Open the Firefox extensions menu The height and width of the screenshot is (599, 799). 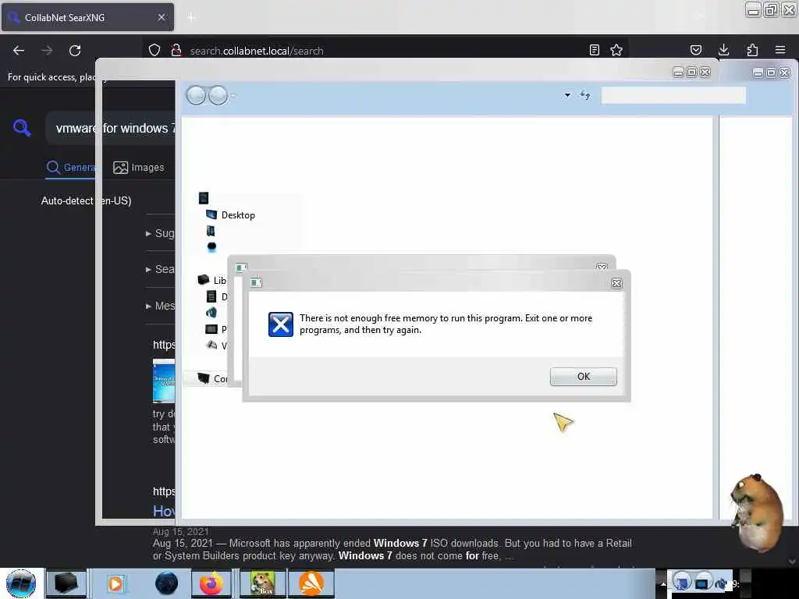point(752,50)
